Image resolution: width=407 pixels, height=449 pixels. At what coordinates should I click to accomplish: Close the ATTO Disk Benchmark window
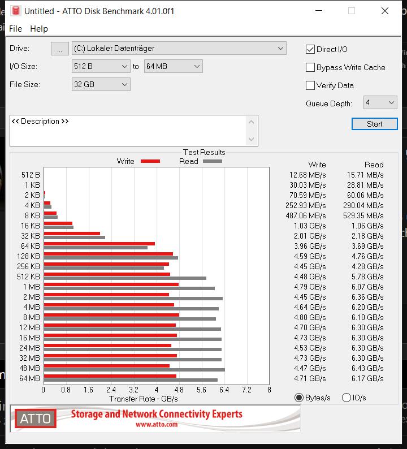pos(385,11)
